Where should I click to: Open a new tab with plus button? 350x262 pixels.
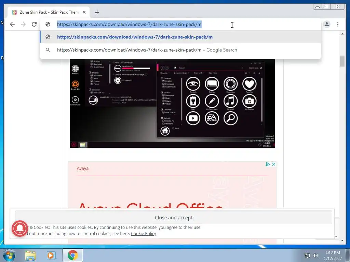click(97, 12)
